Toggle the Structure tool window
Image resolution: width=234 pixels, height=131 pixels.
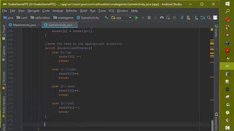(x=4, y=127)
